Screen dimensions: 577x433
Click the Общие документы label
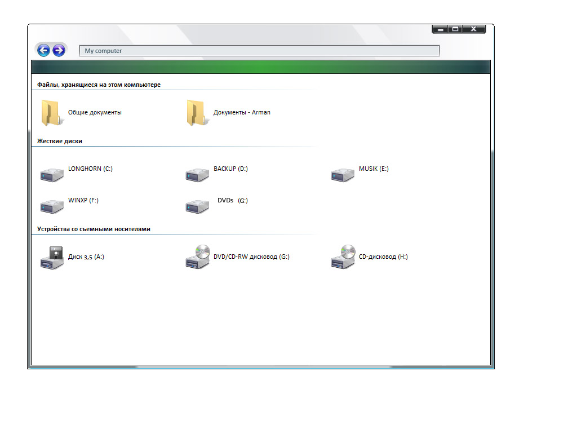pos(95,112)
